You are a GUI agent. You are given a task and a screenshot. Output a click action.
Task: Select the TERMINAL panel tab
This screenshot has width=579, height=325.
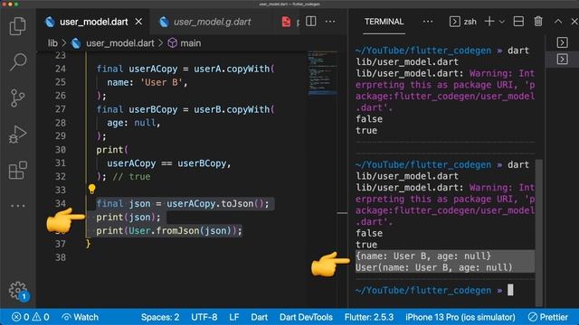click(384, 22)
